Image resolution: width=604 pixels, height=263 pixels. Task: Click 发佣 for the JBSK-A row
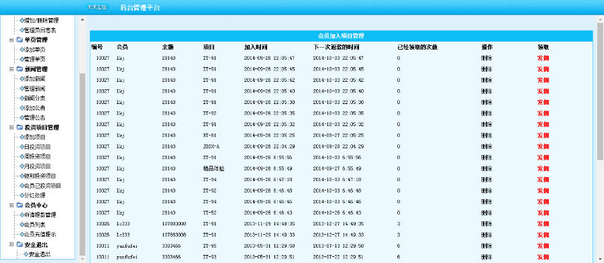pos(543,146)
